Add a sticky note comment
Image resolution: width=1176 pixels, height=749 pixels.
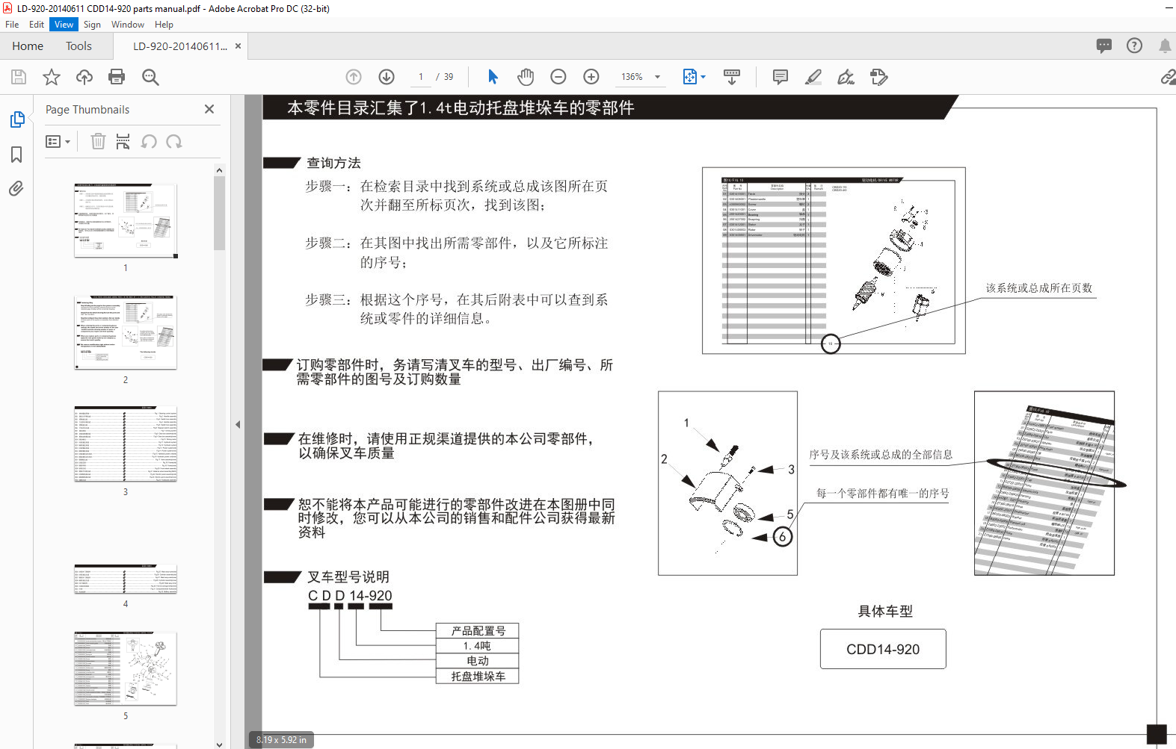[x=780, y=77]
